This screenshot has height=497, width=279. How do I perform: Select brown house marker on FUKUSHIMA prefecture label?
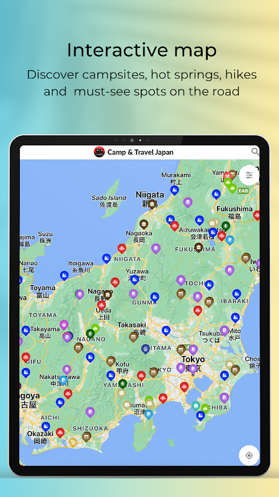coord(198,247)
